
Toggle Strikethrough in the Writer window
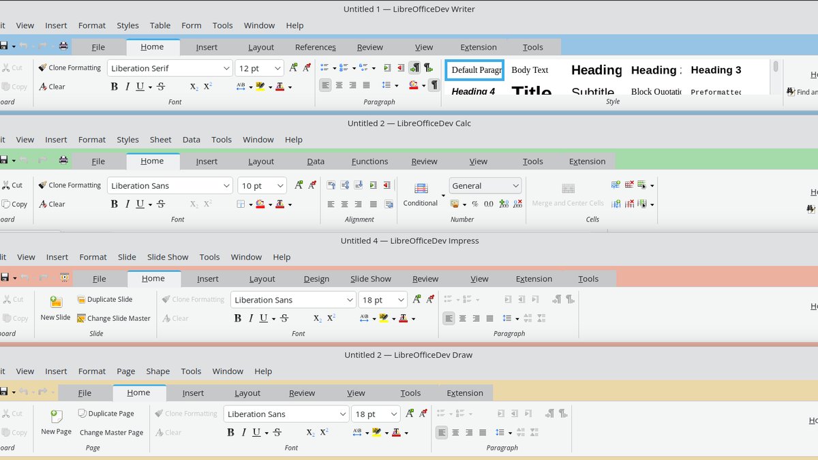[x=161, y=87]
